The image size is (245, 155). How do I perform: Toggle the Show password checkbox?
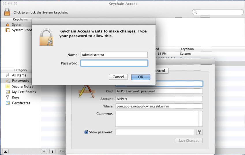[86, 132]
